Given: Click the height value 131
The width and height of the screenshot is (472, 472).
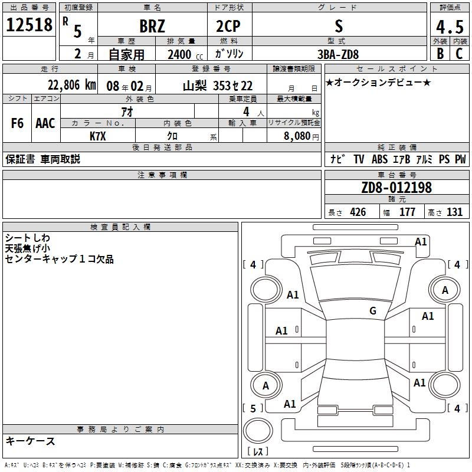Looking at the screenshot, I should point(454,212).
